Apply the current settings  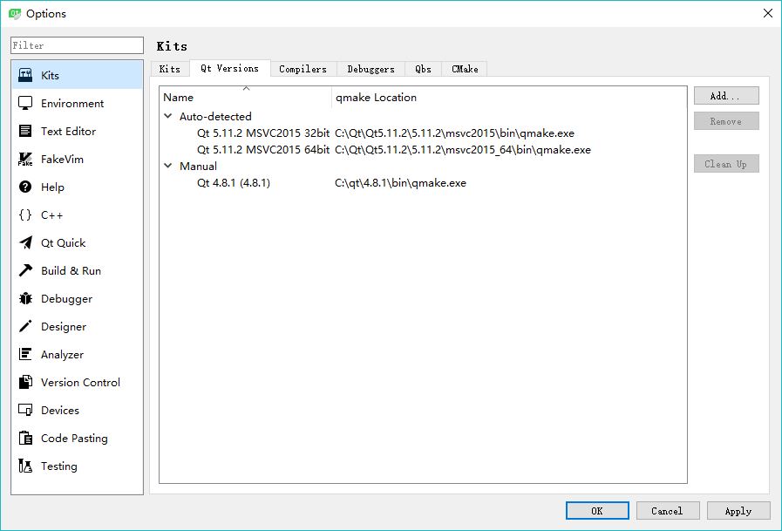click(x=738, y=511)
